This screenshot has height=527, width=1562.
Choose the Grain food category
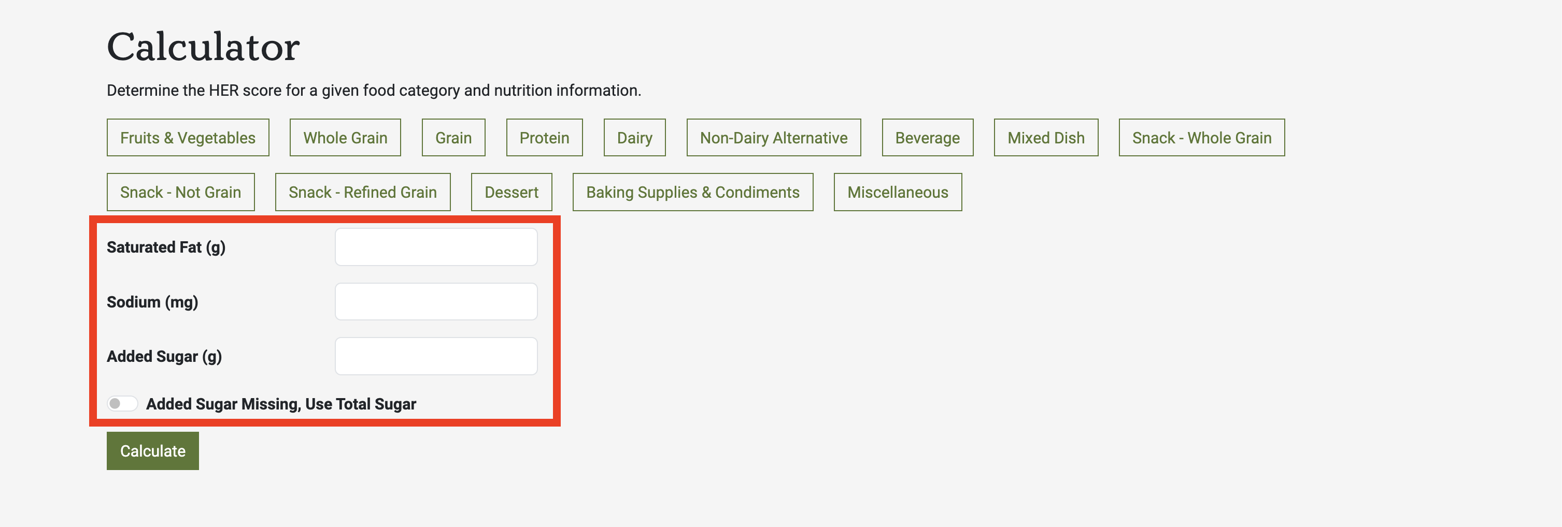[x=453, y=138]
